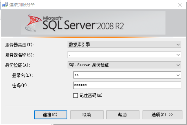
Task: Tick the 记住密码(M) remember password checkbox
Action: (75, 96)
